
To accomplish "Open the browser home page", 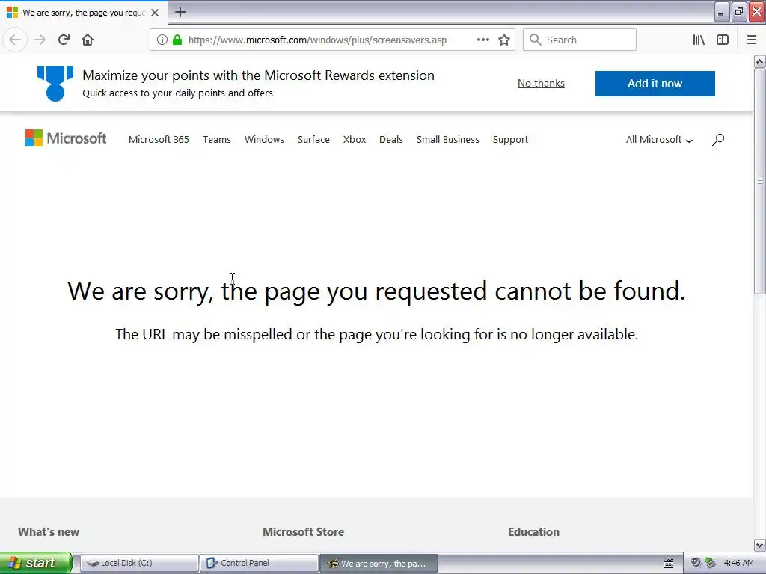I will (x=88, y=40).
